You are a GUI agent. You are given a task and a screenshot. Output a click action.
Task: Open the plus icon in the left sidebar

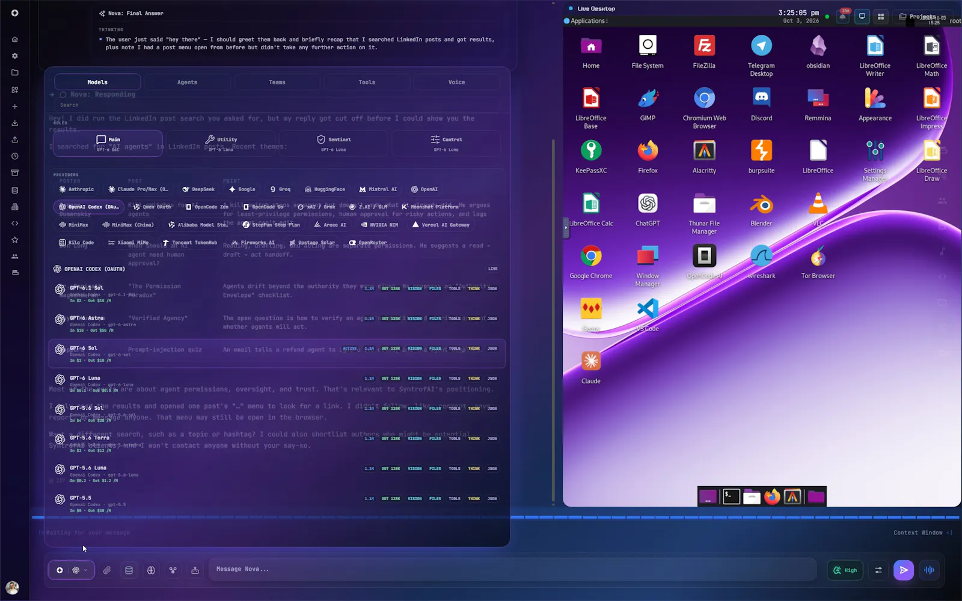[x=15, y=106]
